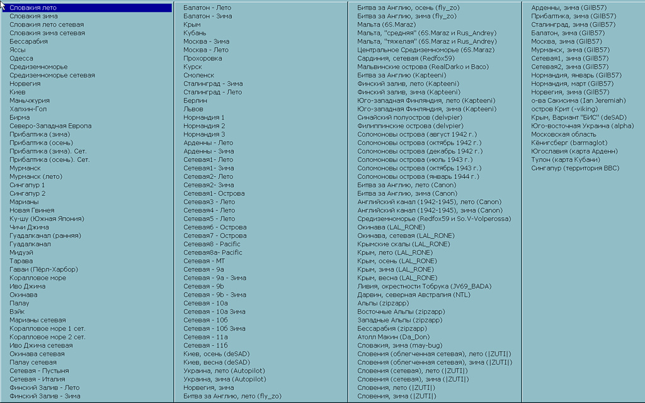Image resolution: width=645 pixels, height=403 pixels.
Task: Choose 'Сетевая1- Острова' map
Action: pos(214,193)
